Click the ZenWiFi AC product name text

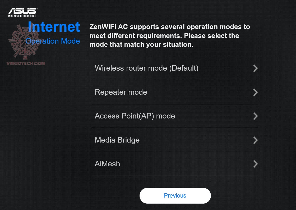pyautogui.click(x=109, y=27)
